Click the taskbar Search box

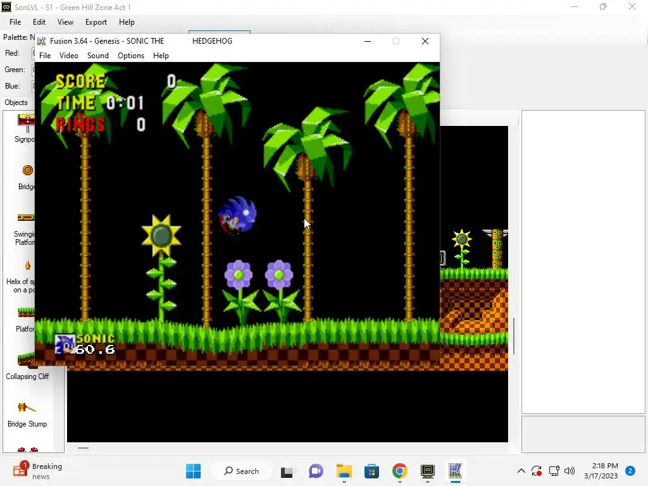click(x=241, y=471)
